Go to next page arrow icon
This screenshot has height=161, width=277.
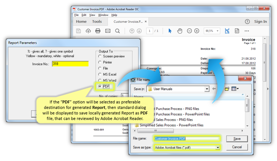[139, 31]
